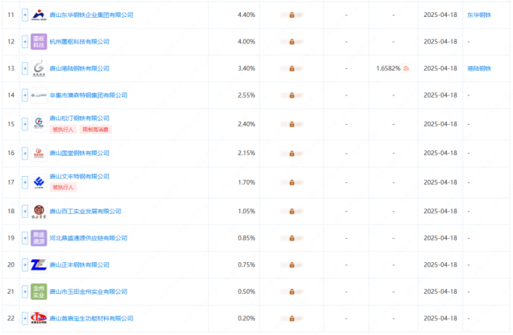Click the purple 墨枢科技 logo badge
513x335 pixels.
tap(39, 41)
